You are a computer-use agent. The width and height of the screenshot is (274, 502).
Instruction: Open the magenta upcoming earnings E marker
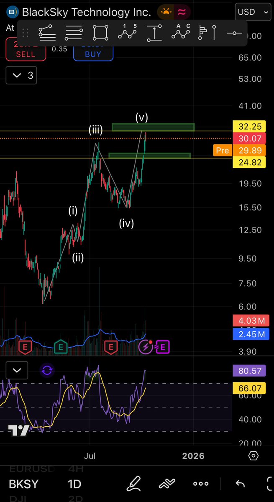pyautogui.click(x=163, y=346)
